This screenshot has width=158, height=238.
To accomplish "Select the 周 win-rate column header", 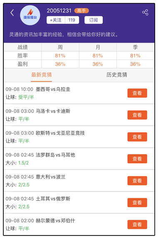I will [x=60, y=47].
